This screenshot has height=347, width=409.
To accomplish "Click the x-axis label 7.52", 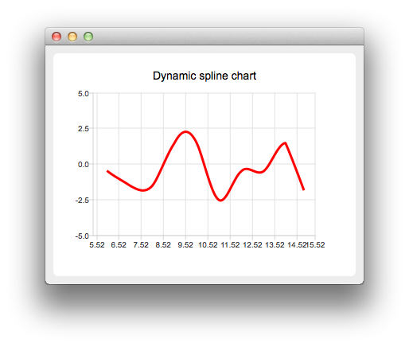I will click(x=141, y=245).
